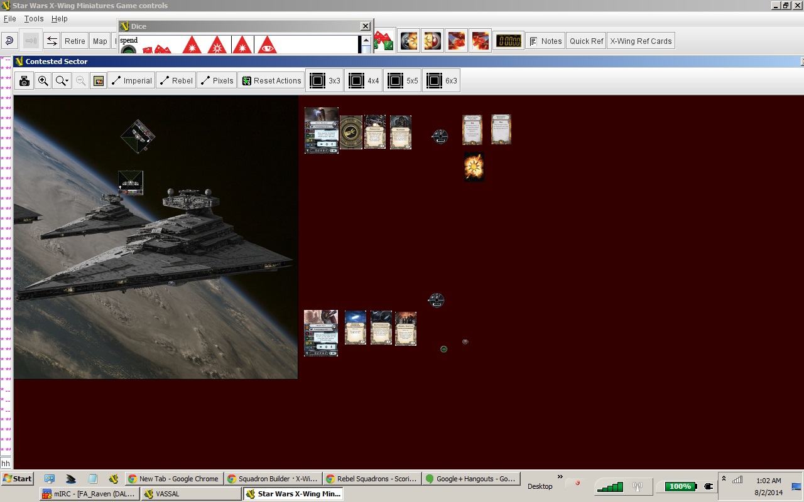Open the zoom level dropdown
Screen dimensions: 804x502
[62, 81]
